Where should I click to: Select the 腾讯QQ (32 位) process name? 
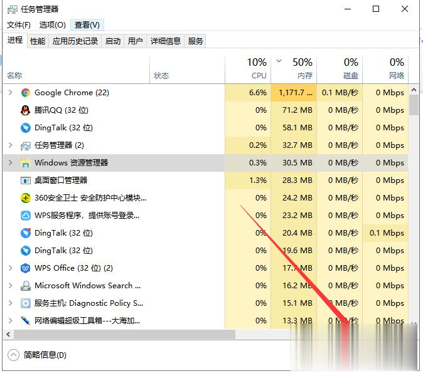(x=62, y=110)
